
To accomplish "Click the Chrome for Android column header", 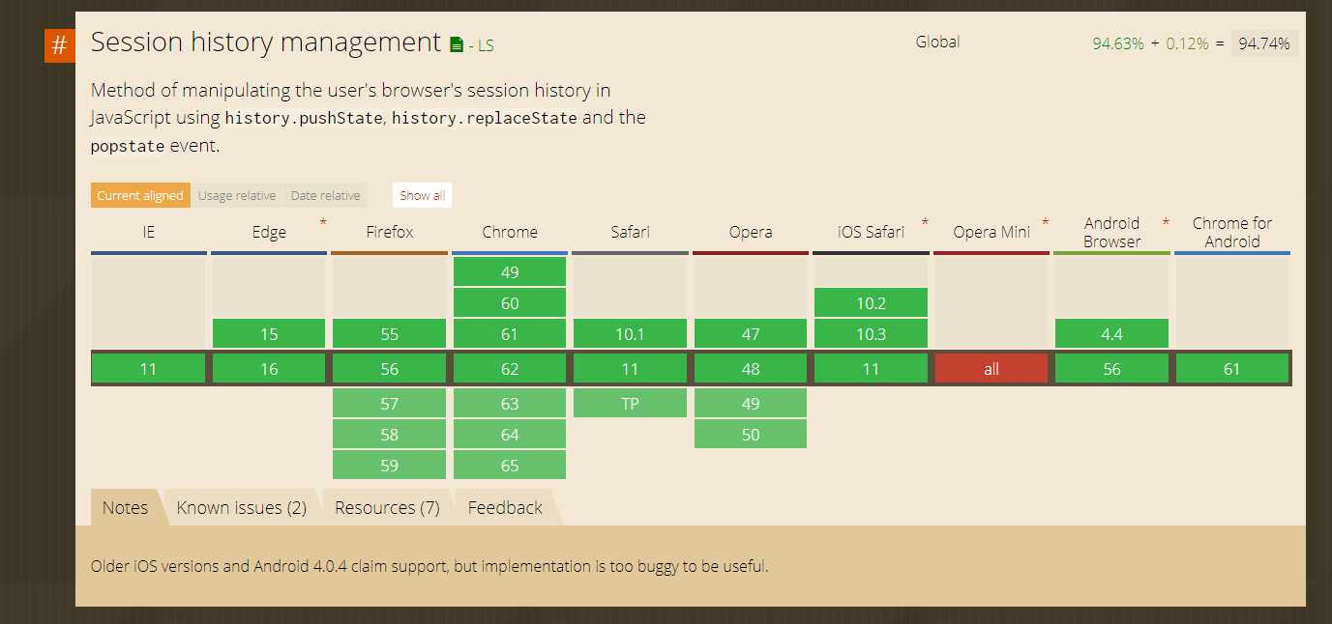I will click(x=1232, y=232).
